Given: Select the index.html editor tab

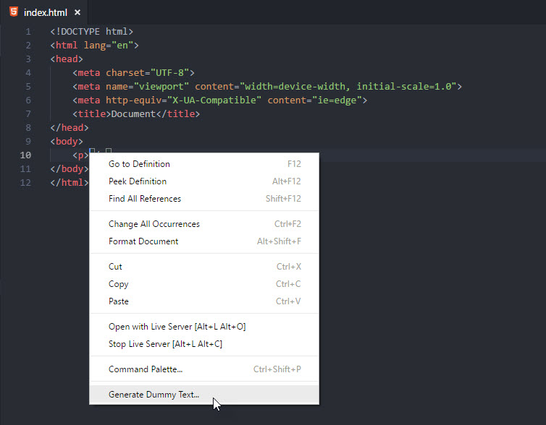Looking at the screenshot, I should (44, 12).
